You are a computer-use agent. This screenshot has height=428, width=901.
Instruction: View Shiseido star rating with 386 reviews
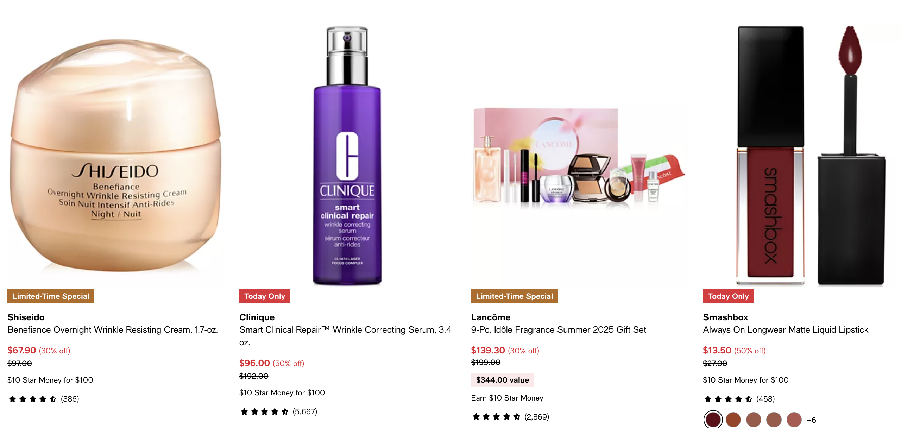point(44,399)
